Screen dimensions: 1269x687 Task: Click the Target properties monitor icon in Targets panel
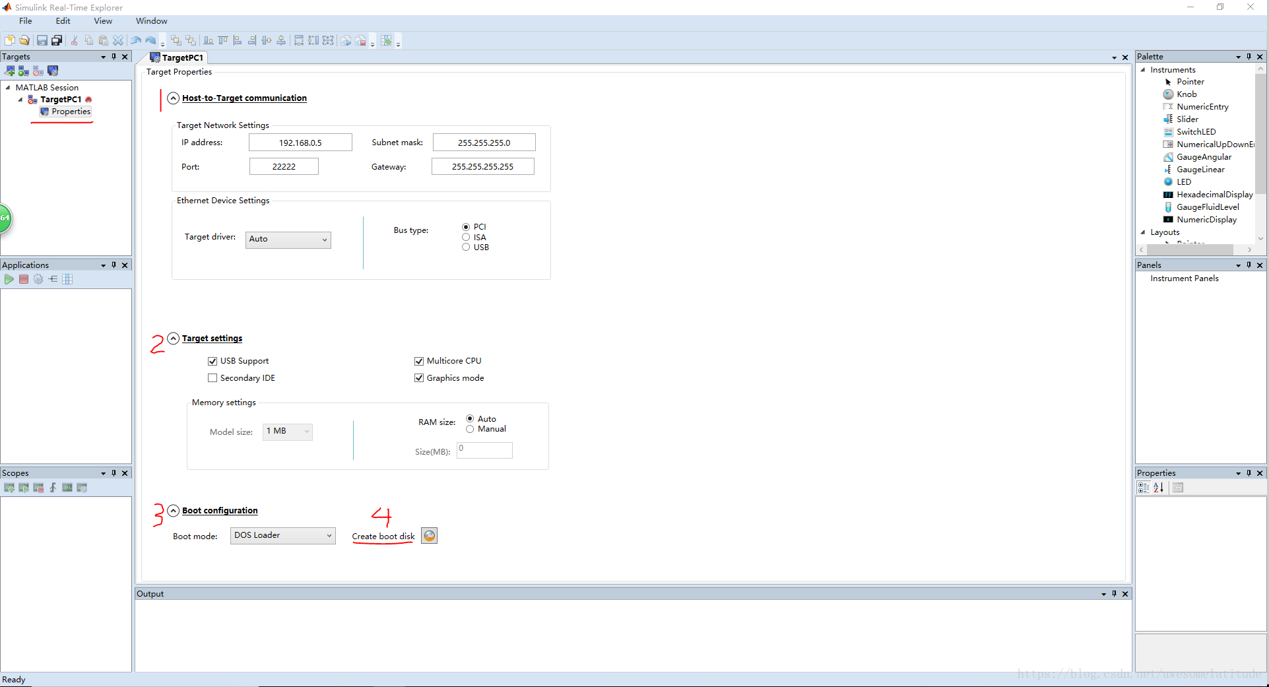(x=53, y=71)
